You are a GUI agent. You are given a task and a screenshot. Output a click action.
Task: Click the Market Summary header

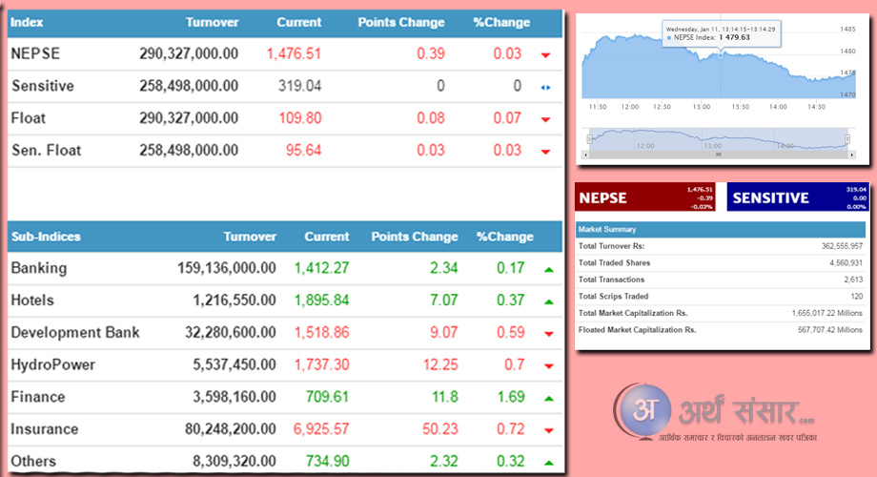click(721, 230)
